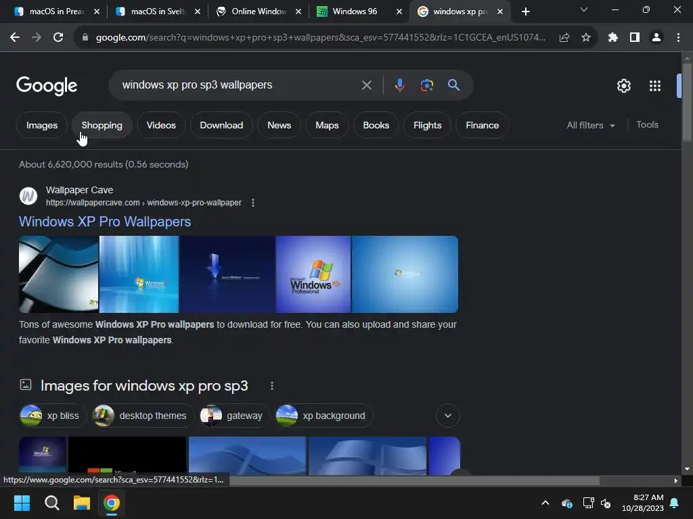View site info via lock icon
Viewport: 693px width, 519px height.
tap(85, 38)
